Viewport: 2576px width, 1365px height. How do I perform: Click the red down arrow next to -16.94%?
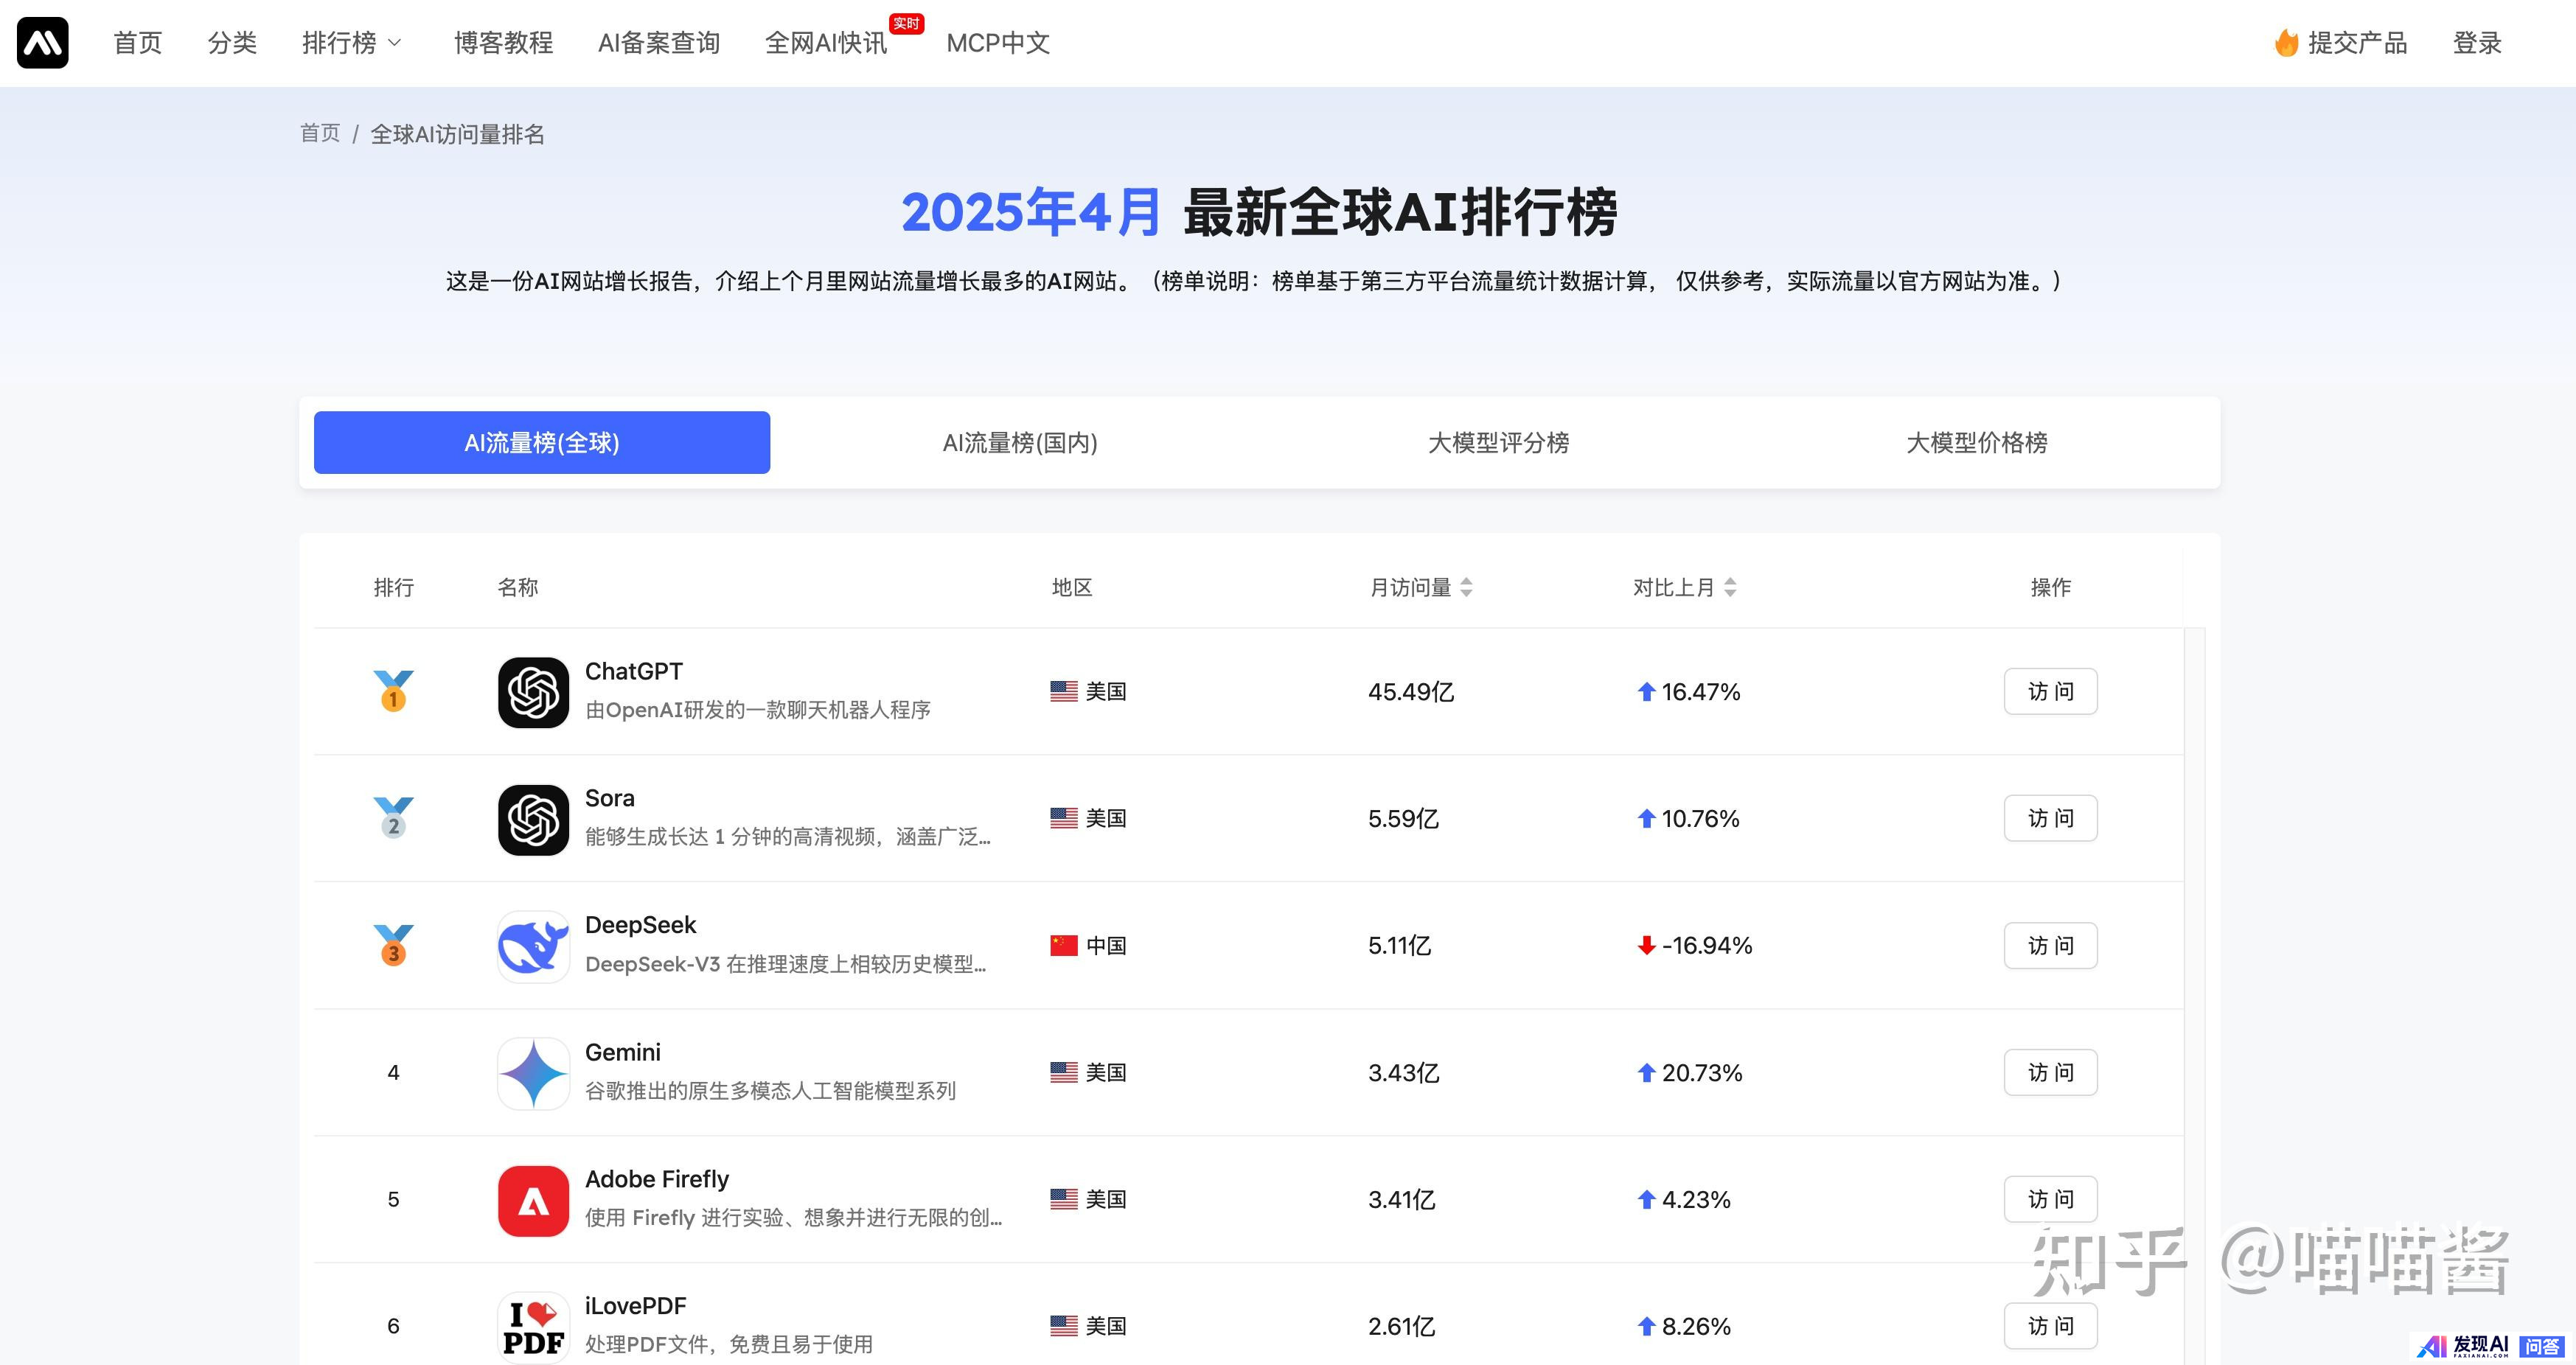click(1646, 945)
